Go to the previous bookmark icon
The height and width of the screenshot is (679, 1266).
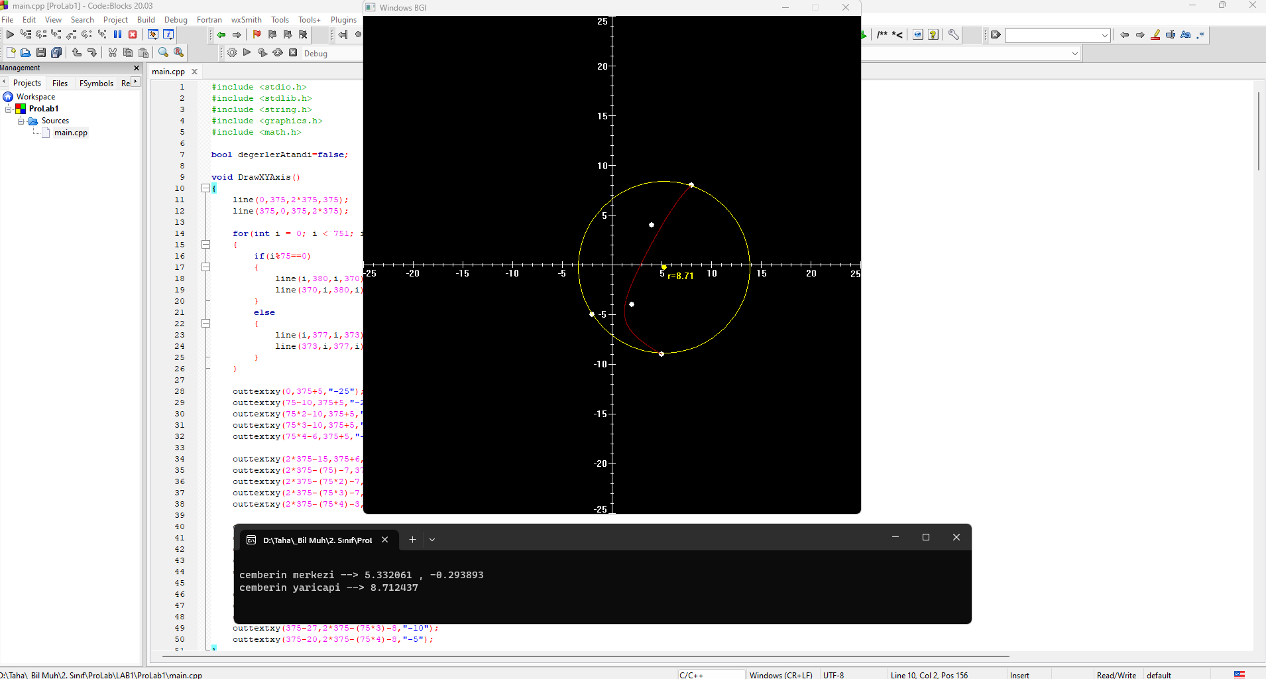pos(272,34)
